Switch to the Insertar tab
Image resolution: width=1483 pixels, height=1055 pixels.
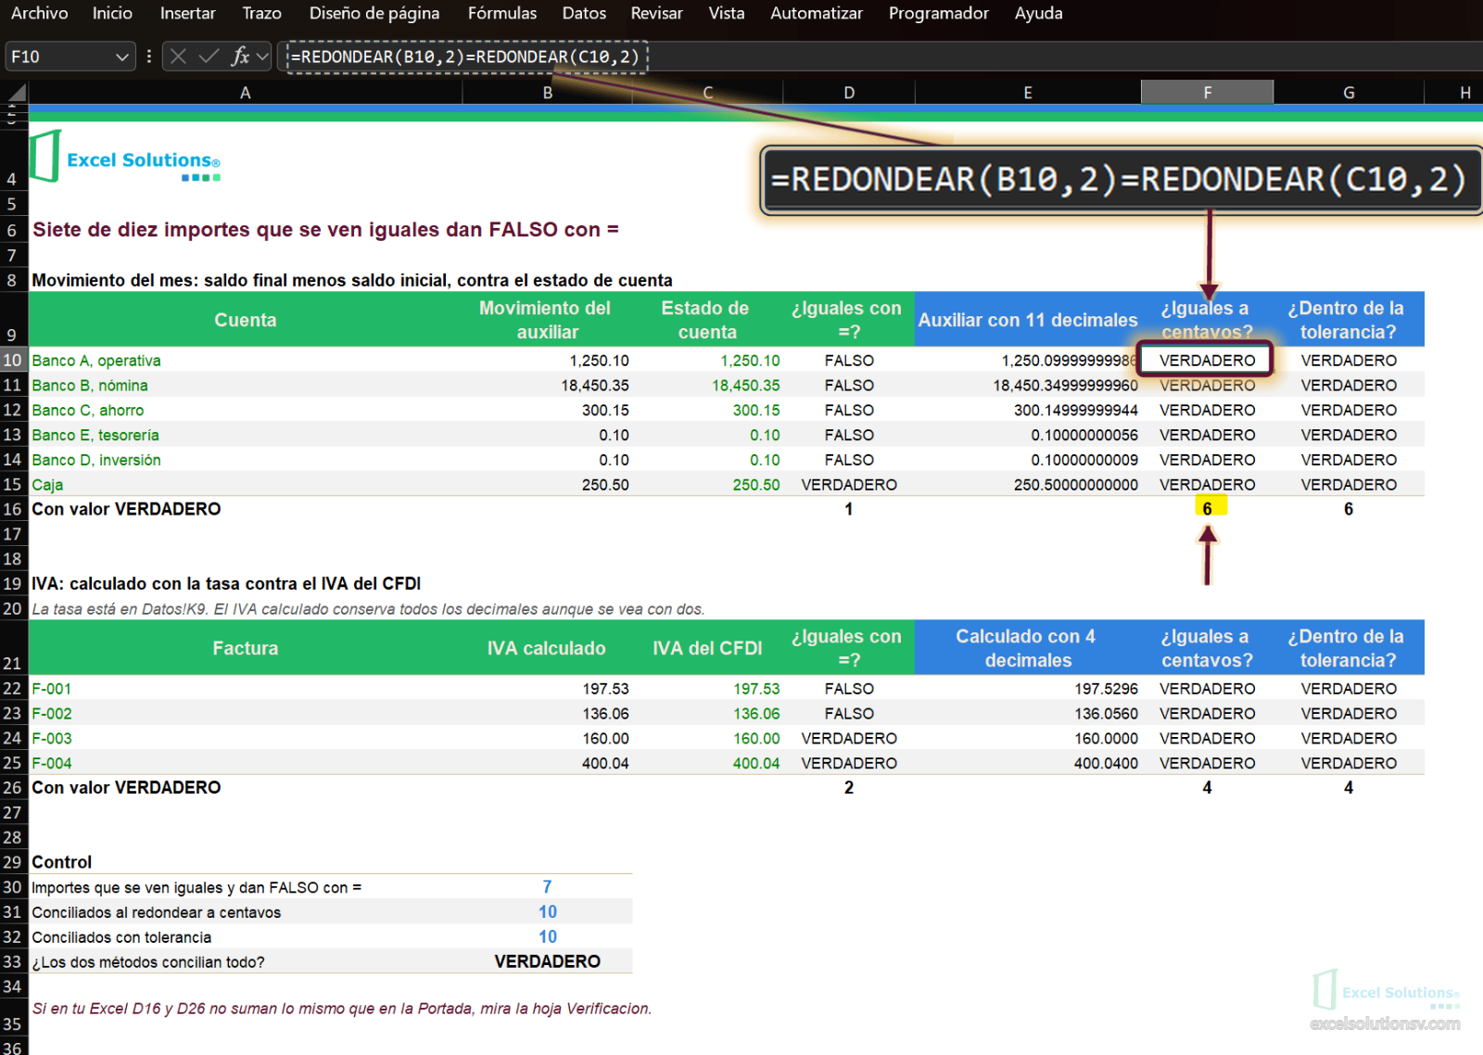click(x=187, y=13)
